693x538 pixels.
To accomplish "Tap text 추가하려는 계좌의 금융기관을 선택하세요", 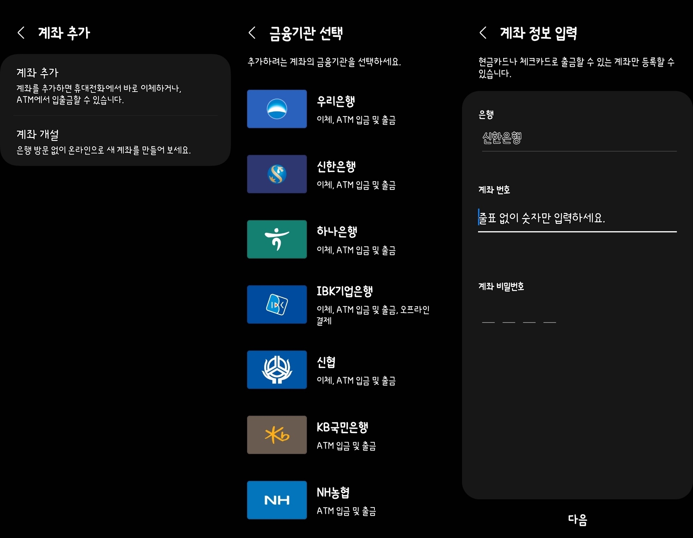I will [x=324, y=62].
